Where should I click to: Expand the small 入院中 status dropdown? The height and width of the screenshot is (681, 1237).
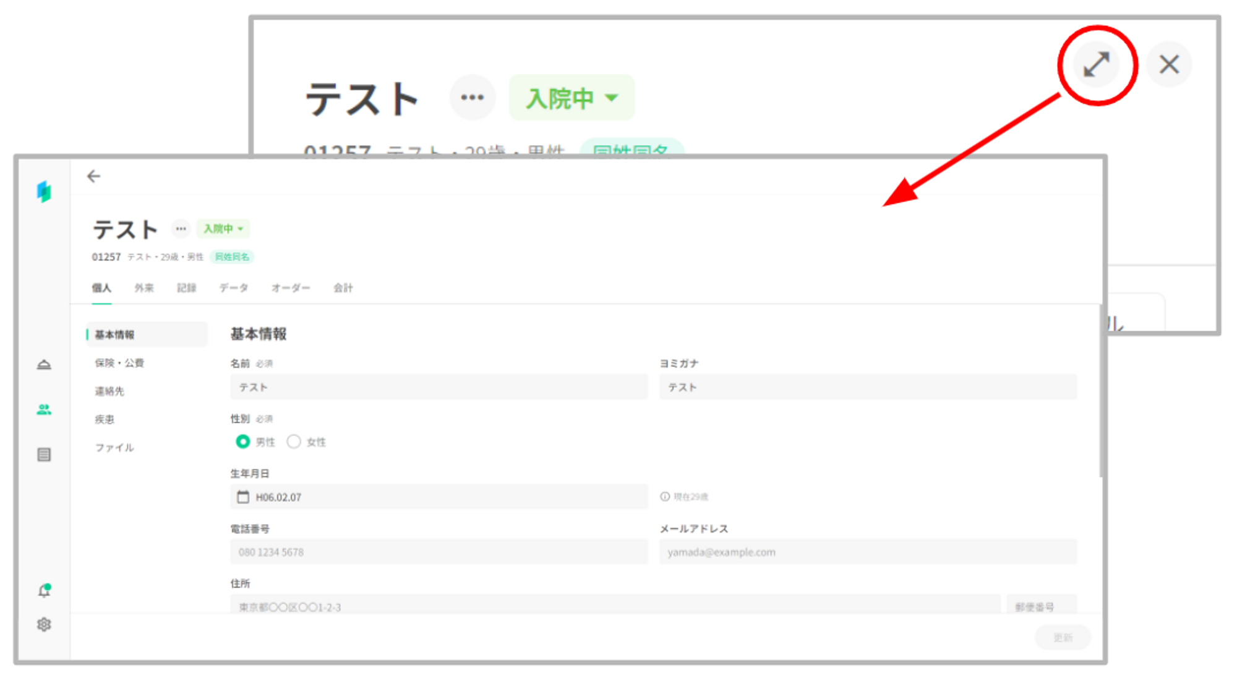coord(223,229)
